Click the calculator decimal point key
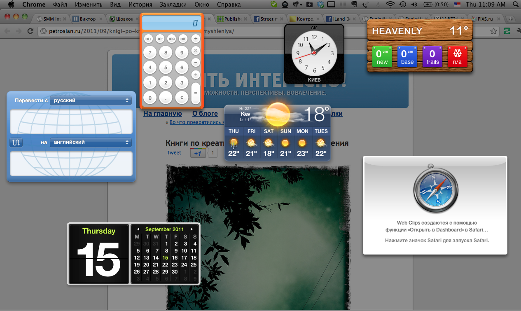Screen dimensions: 521x311 click(x=166, y=98)
